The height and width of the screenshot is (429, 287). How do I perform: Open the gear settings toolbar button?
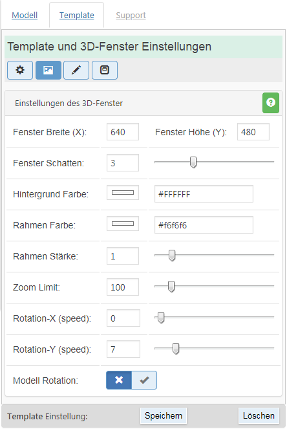pyautogui.click(x=20, y=71)
